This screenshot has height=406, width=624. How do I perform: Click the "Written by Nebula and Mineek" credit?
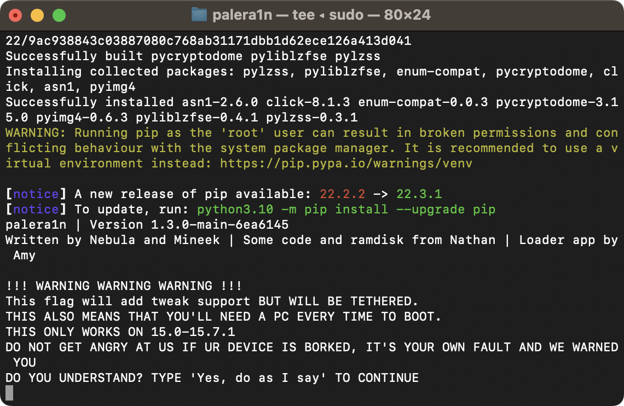pyautogui.click(x=112, y=240)
